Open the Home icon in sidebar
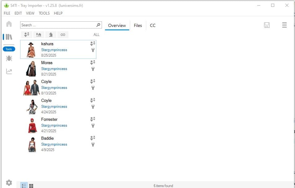This screenshot has width=295, height=188. point(9,24)
